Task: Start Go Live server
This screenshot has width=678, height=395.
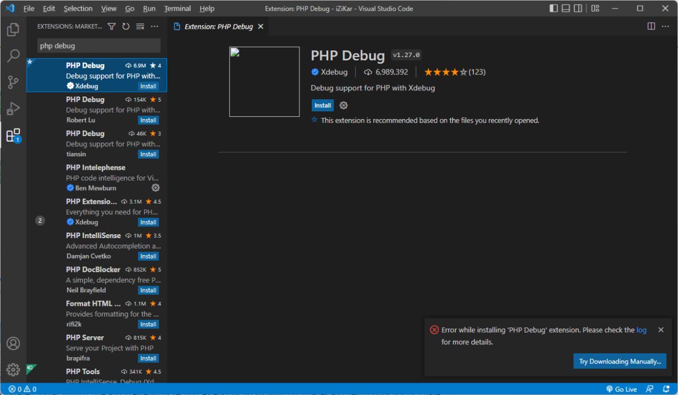Action: click(621, 389)
